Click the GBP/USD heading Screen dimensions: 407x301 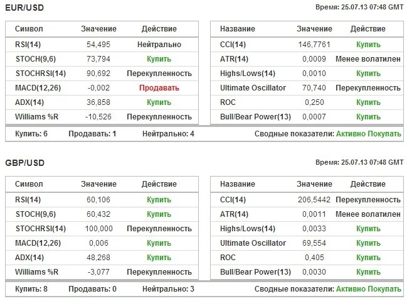24,163
